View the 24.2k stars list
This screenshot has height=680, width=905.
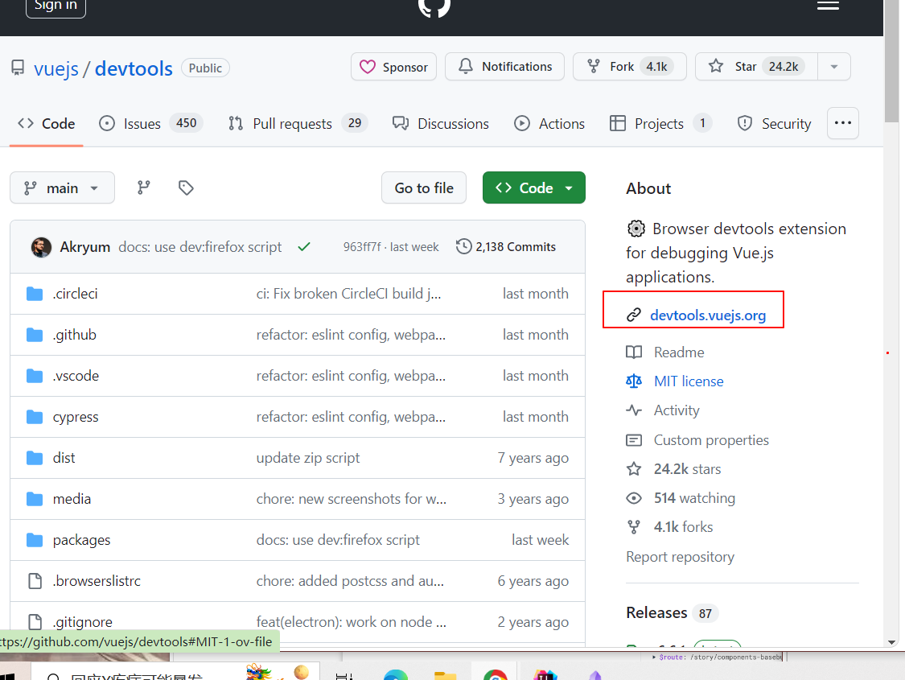click(x=687, y=468)
